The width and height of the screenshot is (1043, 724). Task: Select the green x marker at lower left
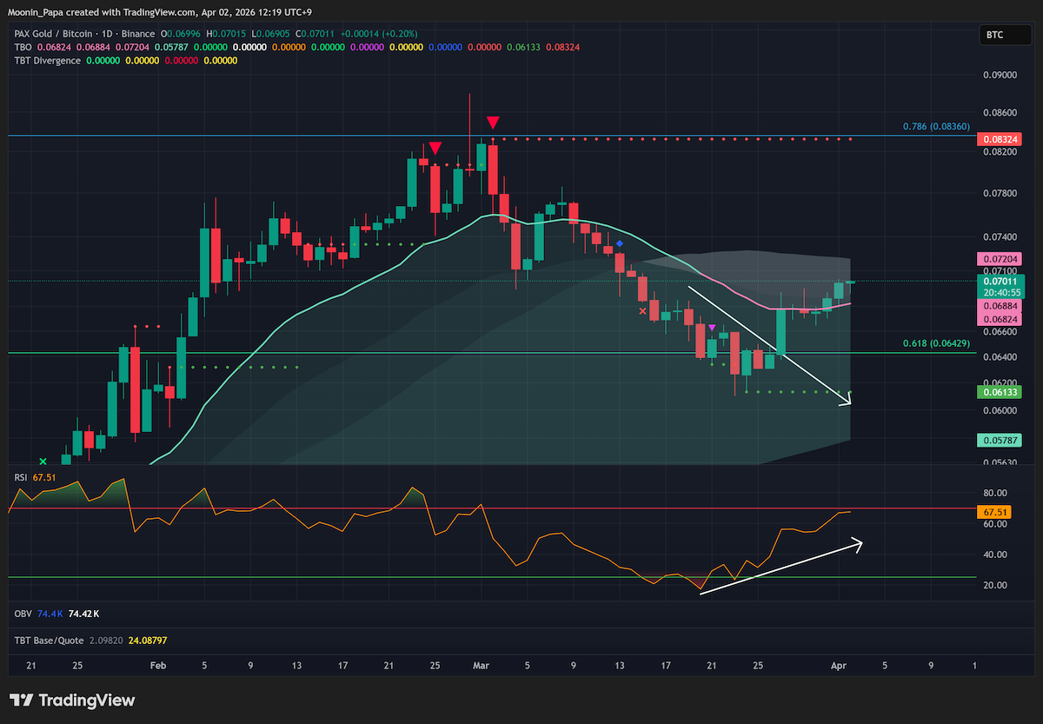pyautogui.click(x=42, y=462)
